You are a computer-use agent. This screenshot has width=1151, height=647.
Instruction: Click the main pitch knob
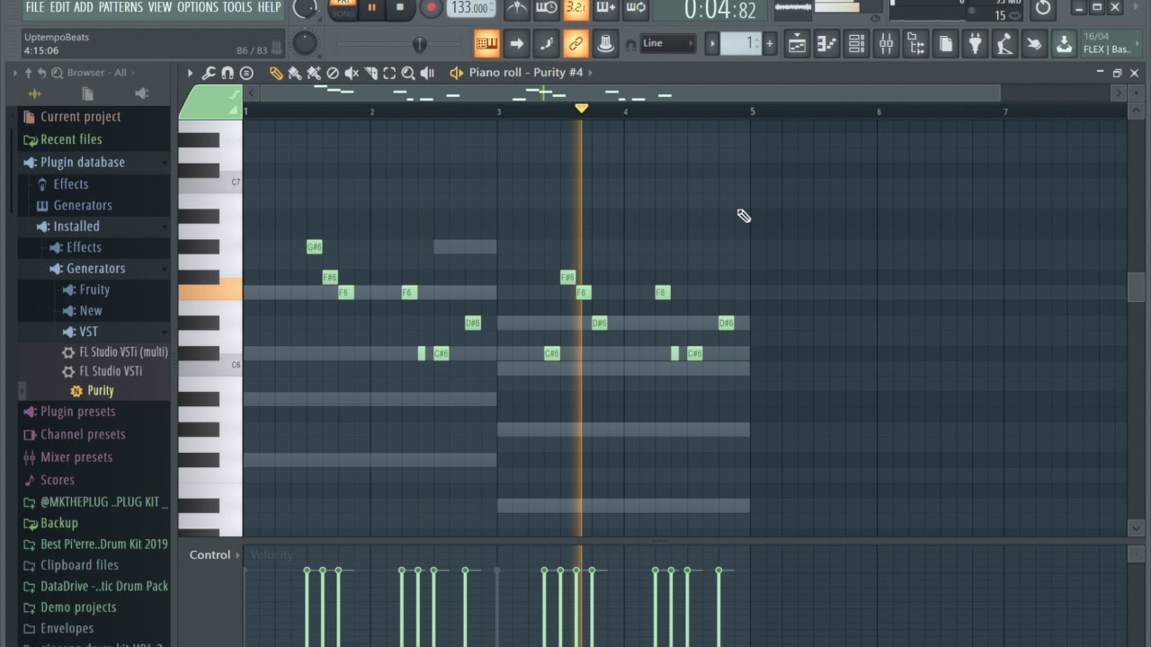[305, 42]
